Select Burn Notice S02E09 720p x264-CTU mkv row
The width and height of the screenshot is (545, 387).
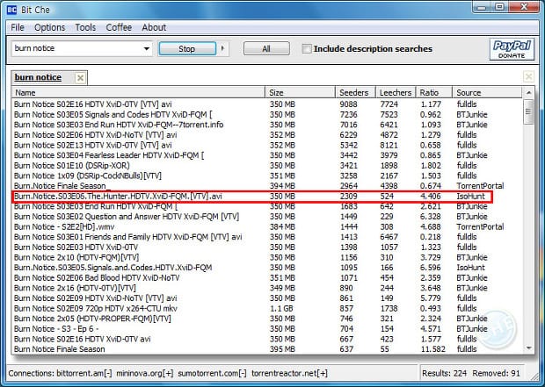tap(267, 309)
